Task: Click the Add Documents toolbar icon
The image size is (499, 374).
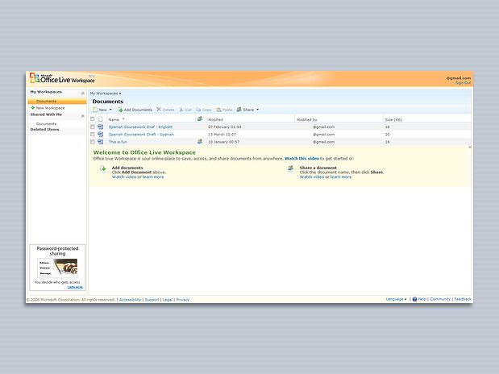Action: [120, 110]
